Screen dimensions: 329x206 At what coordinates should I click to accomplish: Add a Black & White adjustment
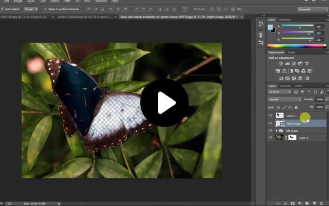point(291,71)
